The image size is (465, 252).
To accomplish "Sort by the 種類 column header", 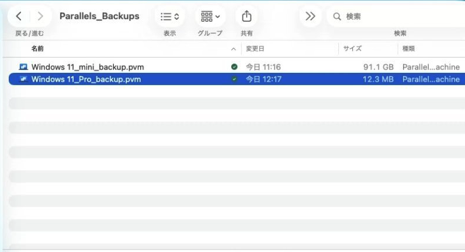I will pyautogui.click(x=408, y=48).
